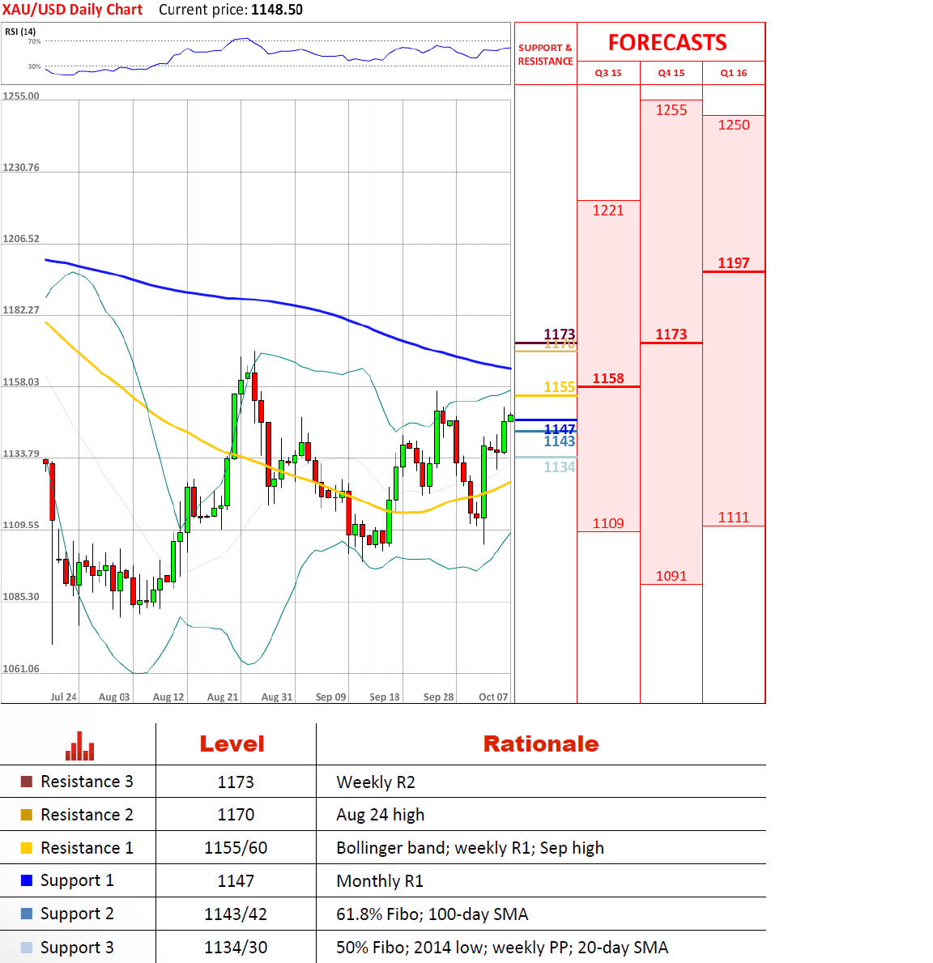Click the 1143 support level label

click(x=560, y=441)
